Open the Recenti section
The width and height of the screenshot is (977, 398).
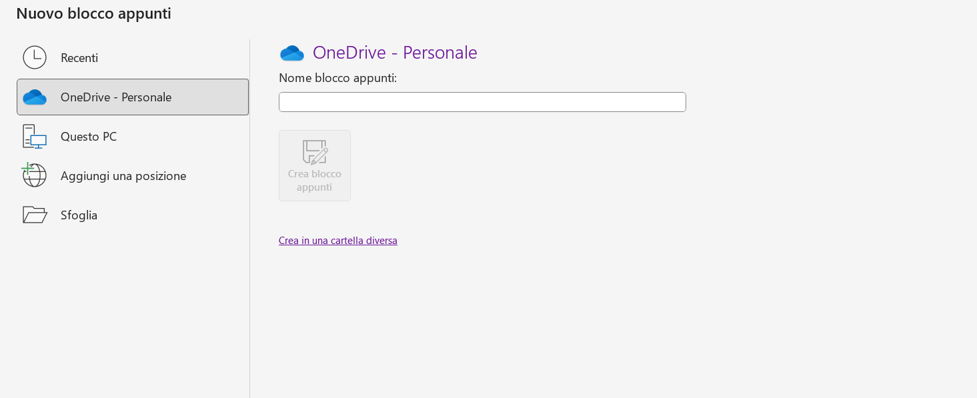79,58
